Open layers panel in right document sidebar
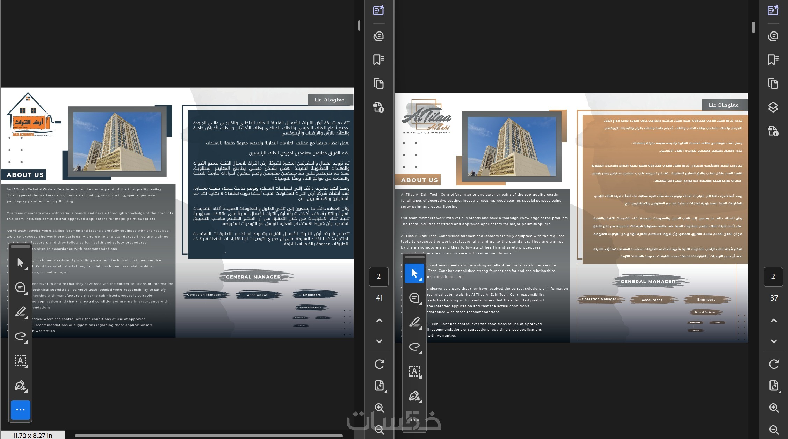The height and width of the screenshot is (439, 788). [x=773, y=107]
